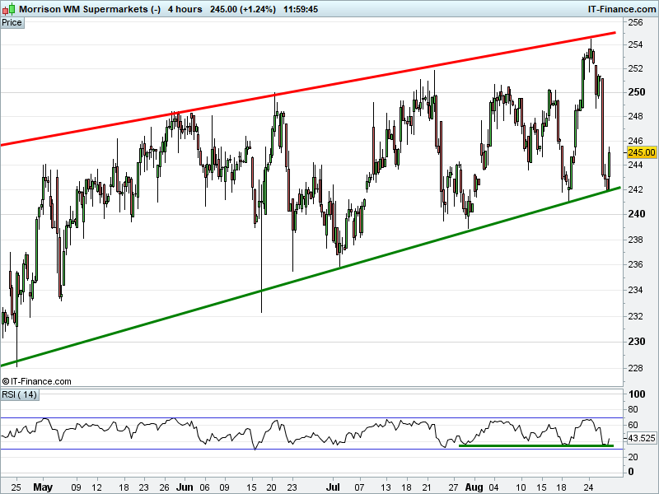Click the 25 label at date axis start
The image size is (659, 494).
tap(16, 487)
